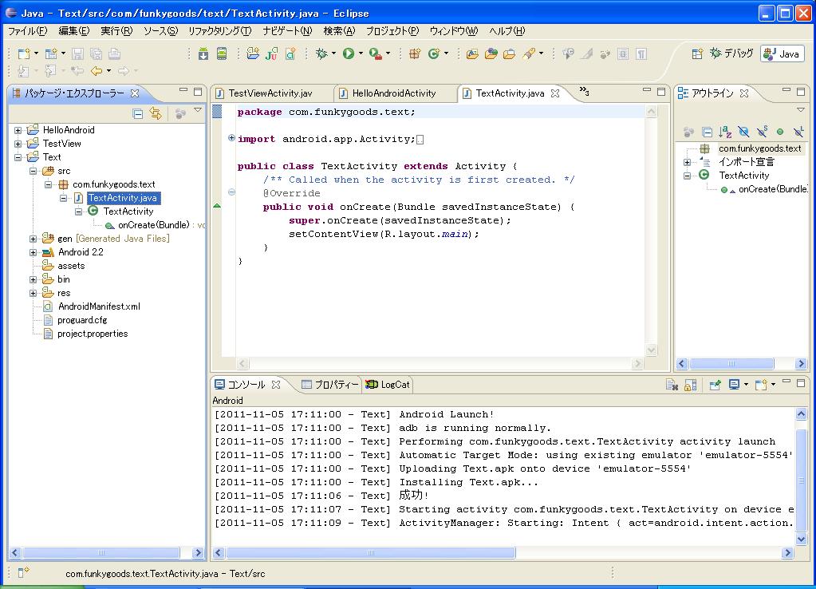Click the Print icon in toolbar

pos(115,53)
